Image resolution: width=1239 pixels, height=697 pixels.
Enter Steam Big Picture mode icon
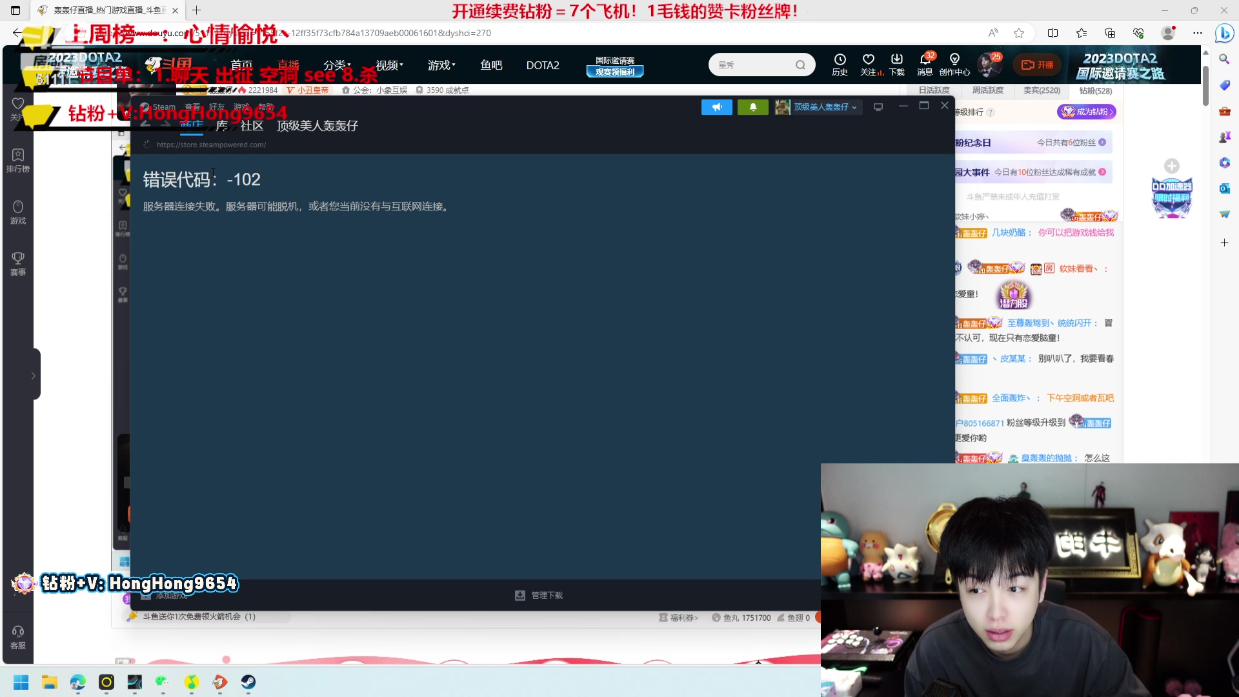click(878, 107)
